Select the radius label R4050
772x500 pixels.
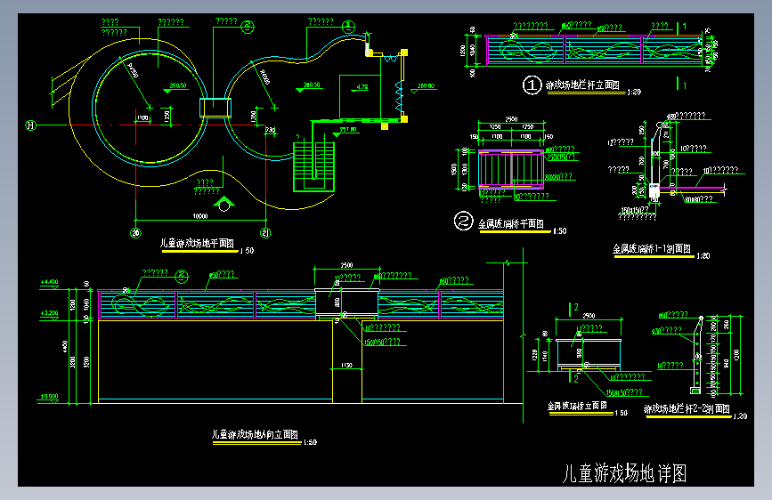tap(264, 77)
